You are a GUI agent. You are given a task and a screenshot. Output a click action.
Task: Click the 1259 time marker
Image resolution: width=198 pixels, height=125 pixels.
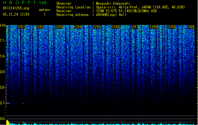click(x=172, y=27)
